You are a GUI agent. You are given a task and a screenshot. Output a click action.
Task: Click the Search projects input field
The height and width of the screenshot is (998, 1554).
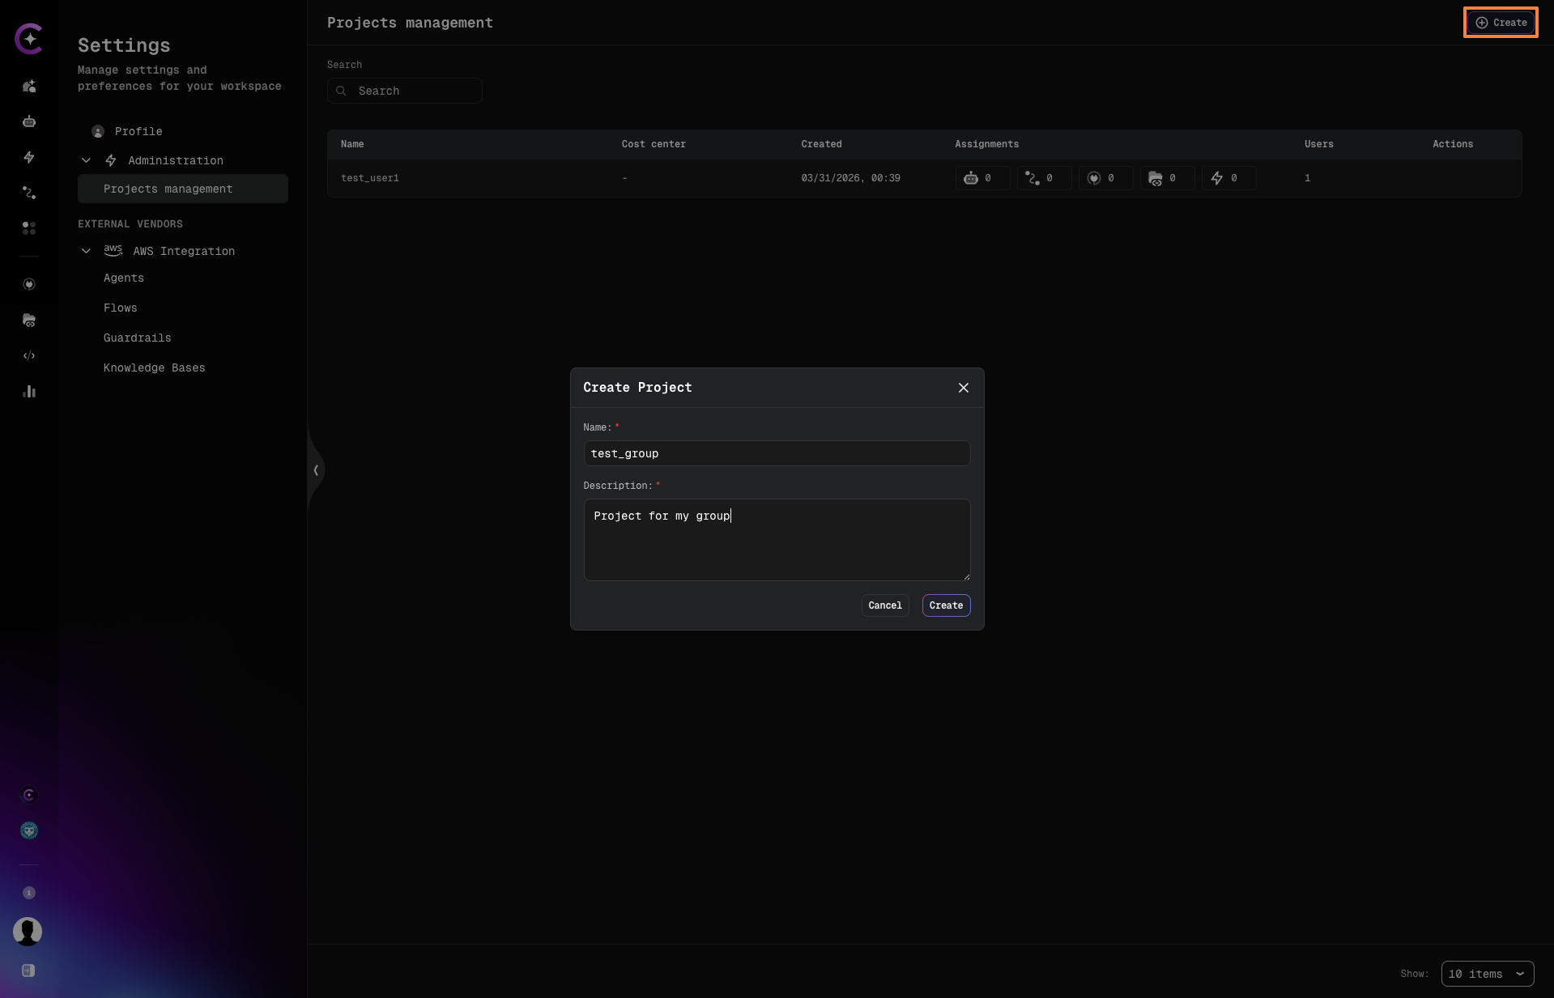pos(405,91)
